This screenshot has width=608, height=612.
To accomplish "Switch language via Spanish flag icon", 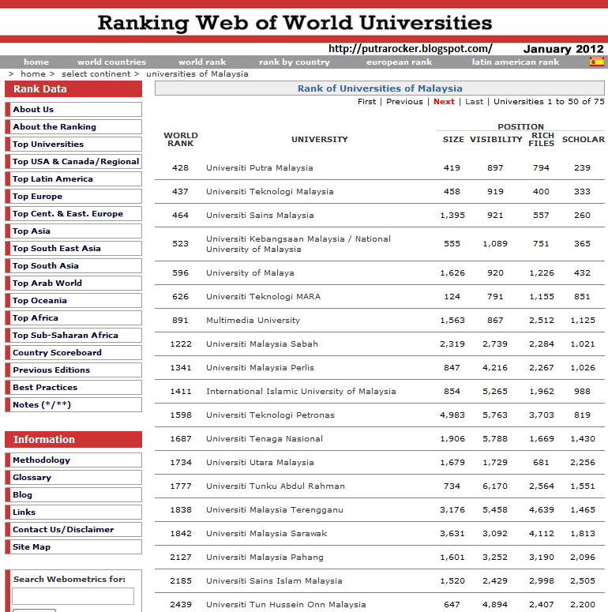I will tap(597, 62).
